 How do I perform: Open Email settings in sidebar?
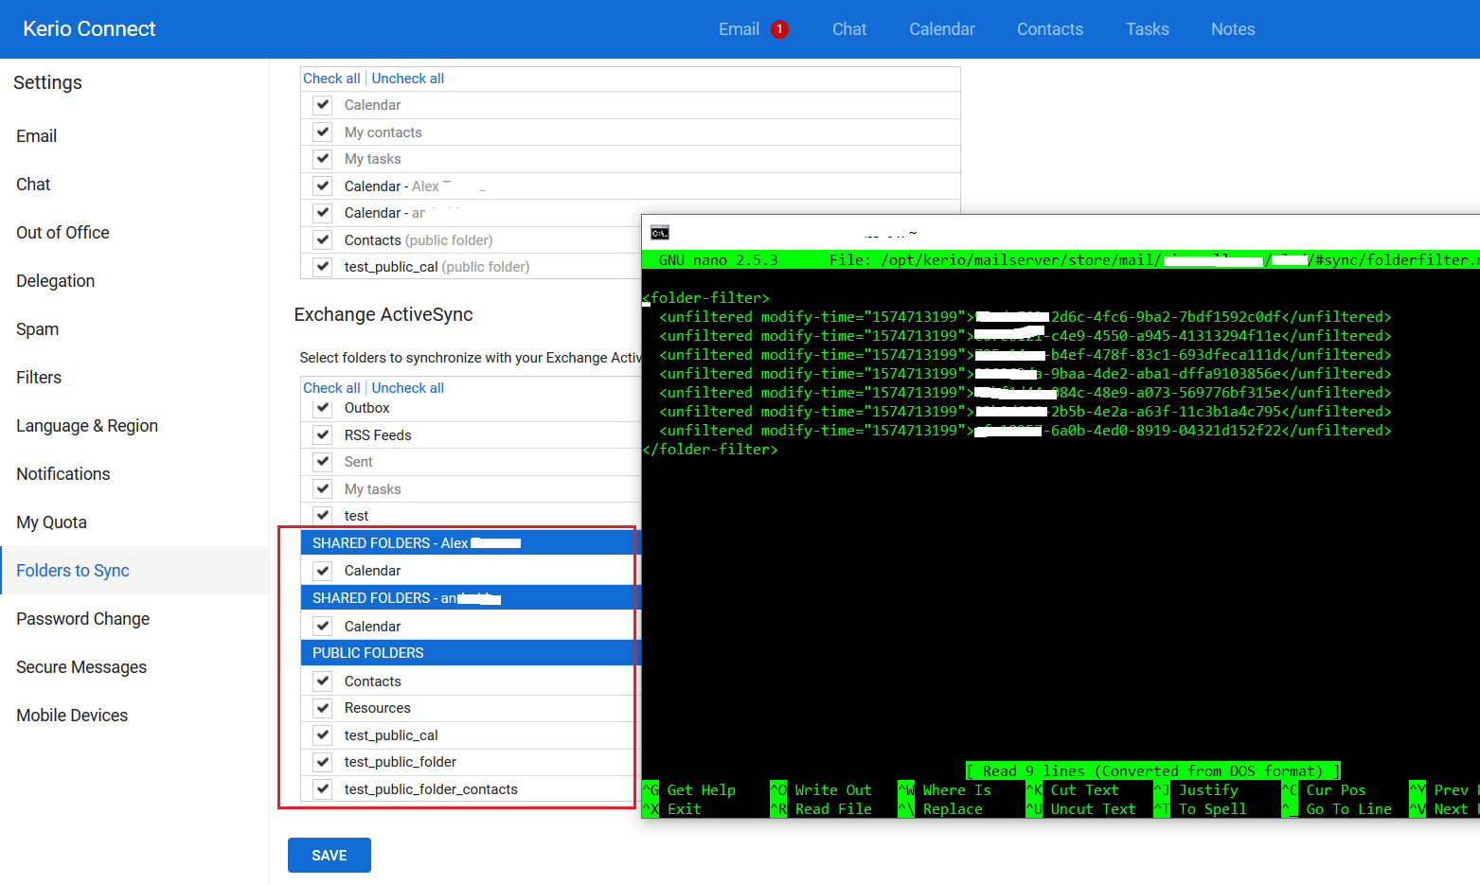tap(134, 136)
